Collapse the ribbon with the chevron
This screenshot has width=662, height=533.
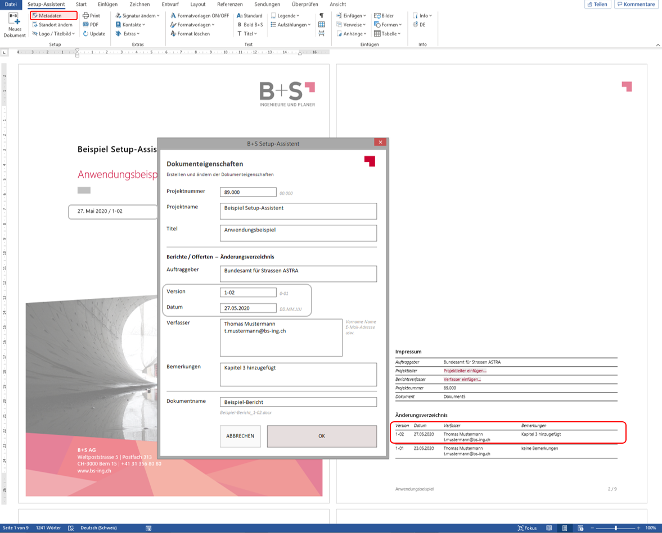point(658,45)
